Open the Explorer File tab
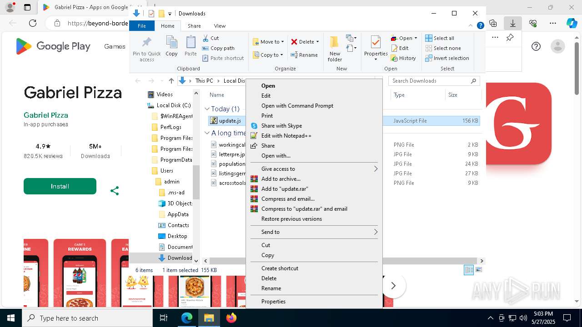This screenshot has height=327, width=582. point(142,26)
